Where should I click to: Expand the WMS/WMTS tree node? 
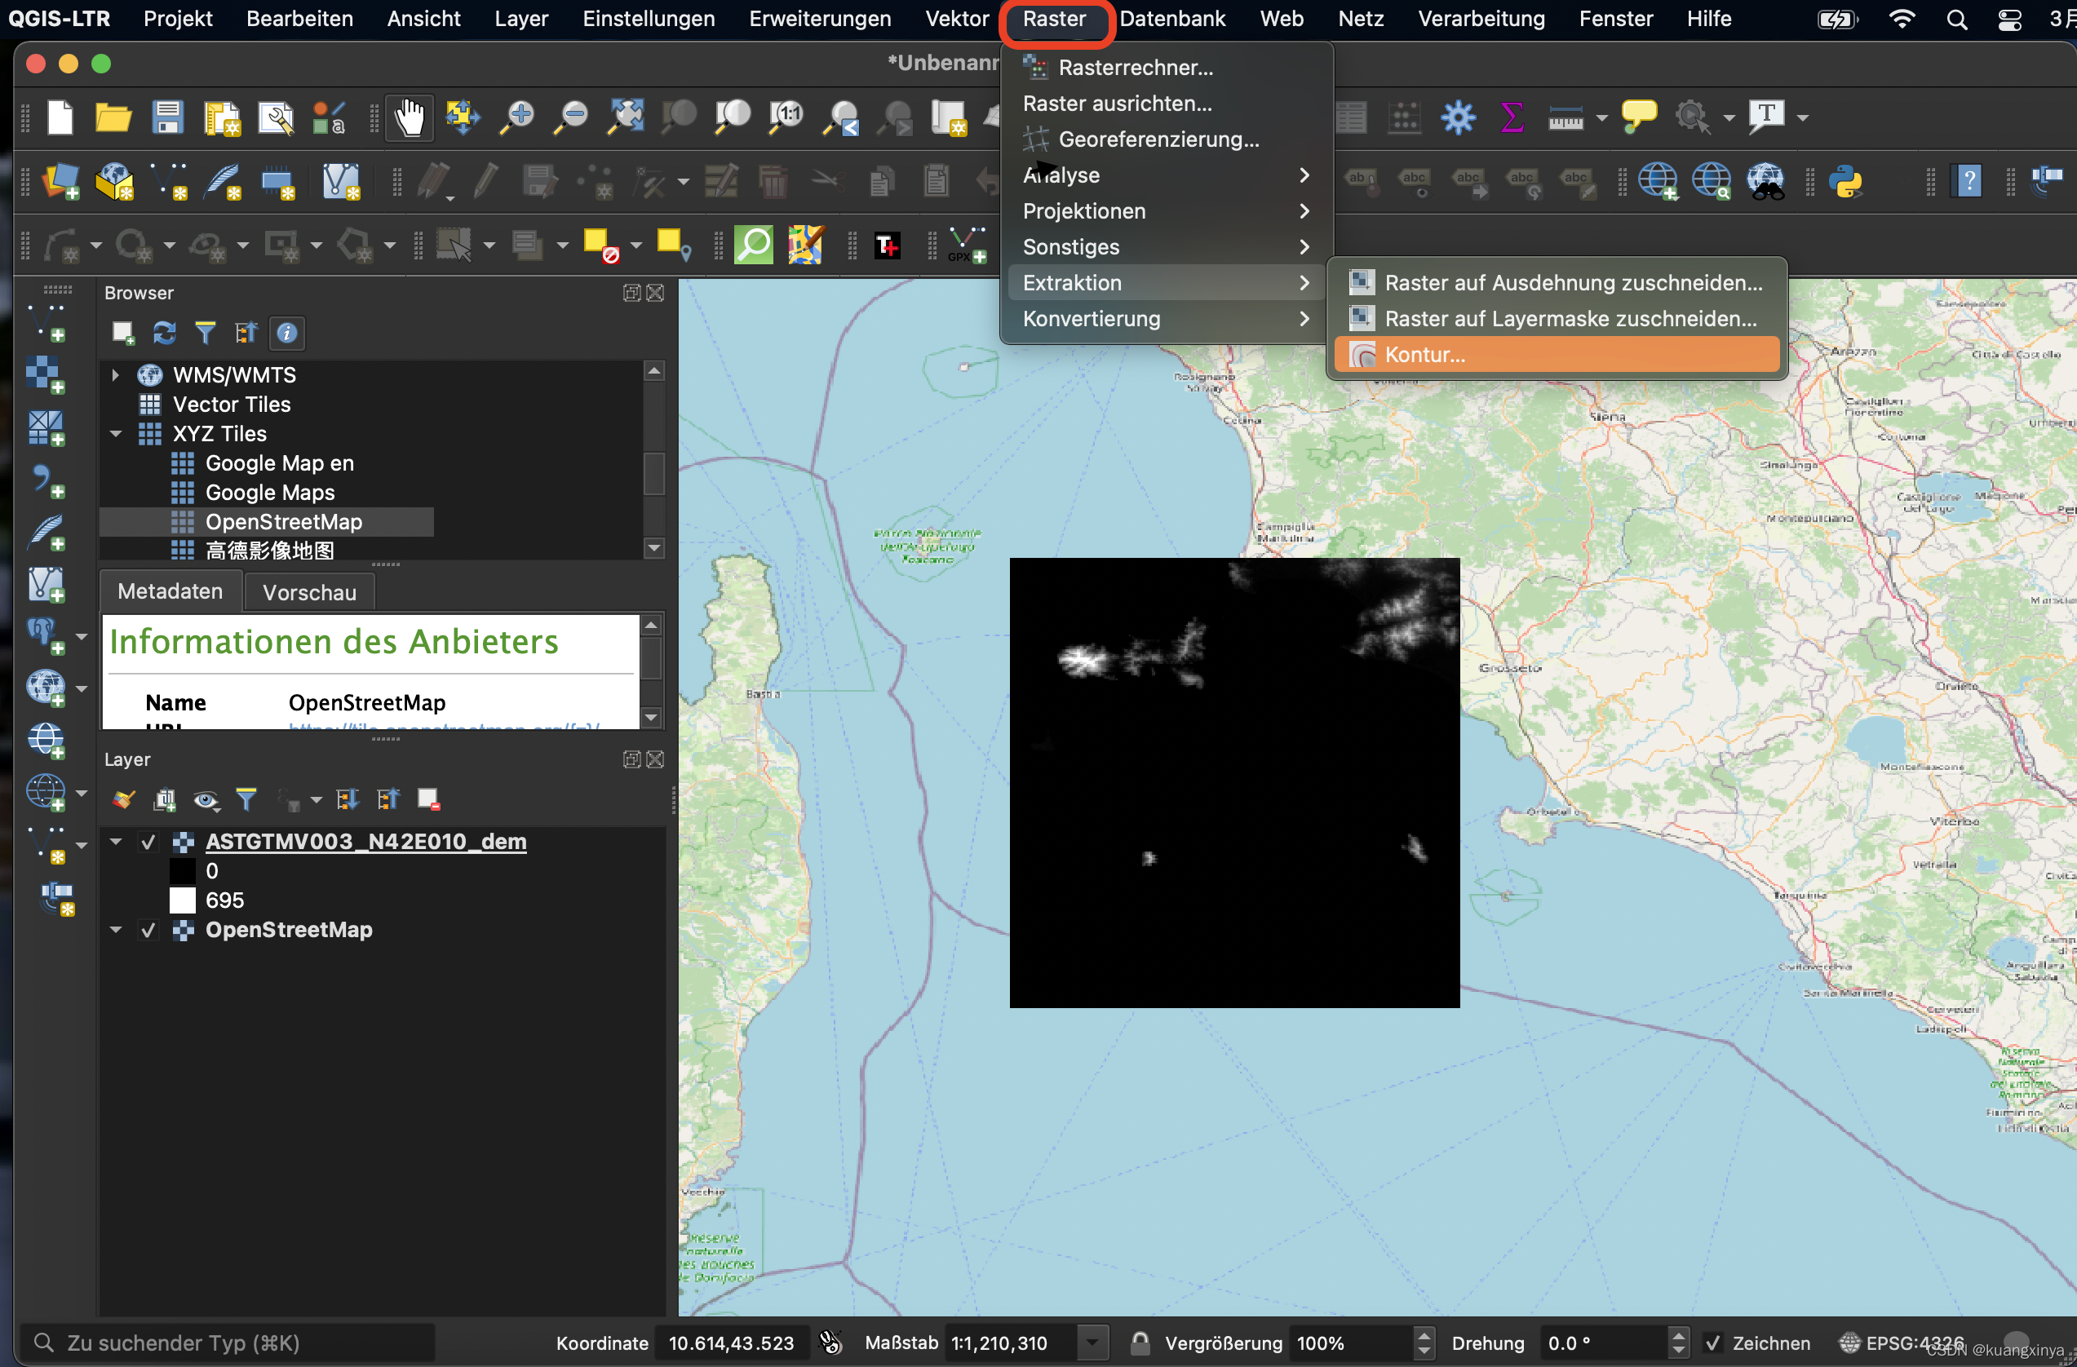tap(115, 375)
